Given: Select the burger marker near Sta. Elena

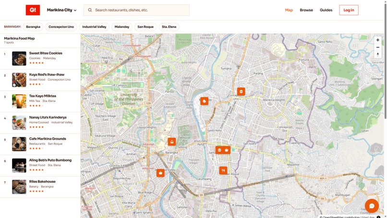Looking at the screenshot, I should pos(219,150).
